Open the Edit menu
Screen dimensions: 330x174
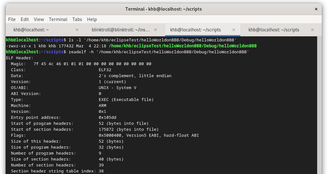tap(25, 19)
